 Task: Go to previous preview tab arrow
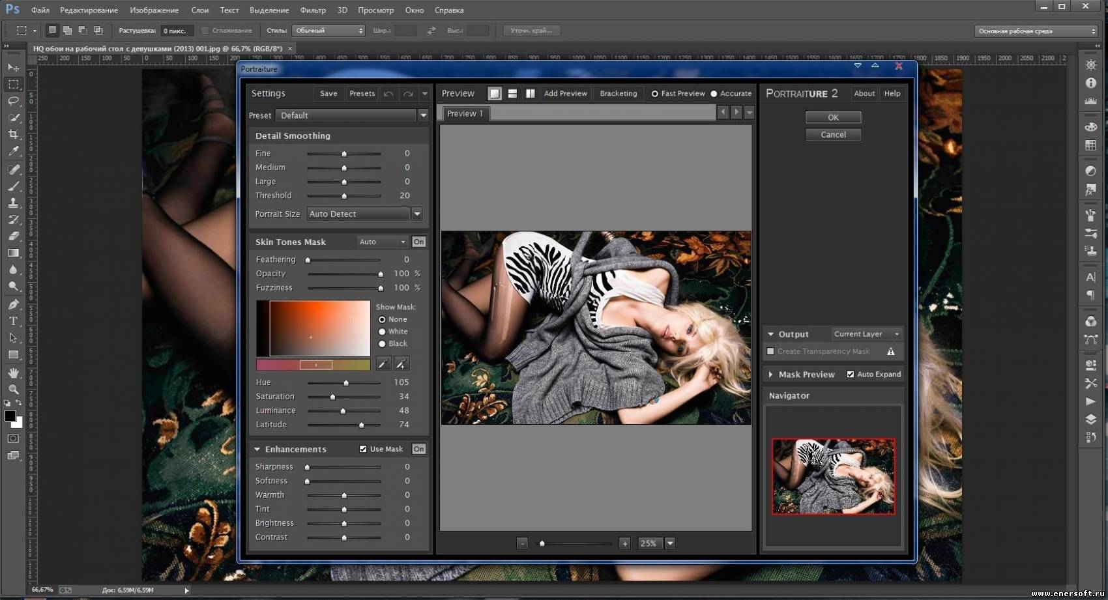(x=723, y=113)
